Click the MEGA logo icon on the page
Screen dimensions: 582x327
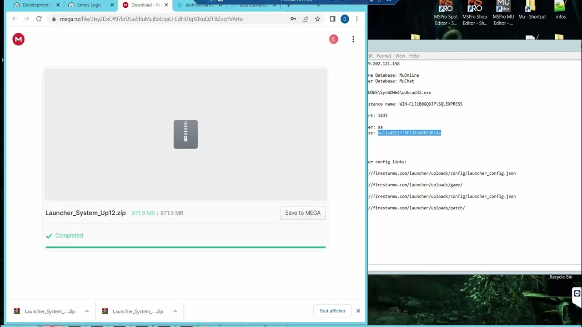18,40
